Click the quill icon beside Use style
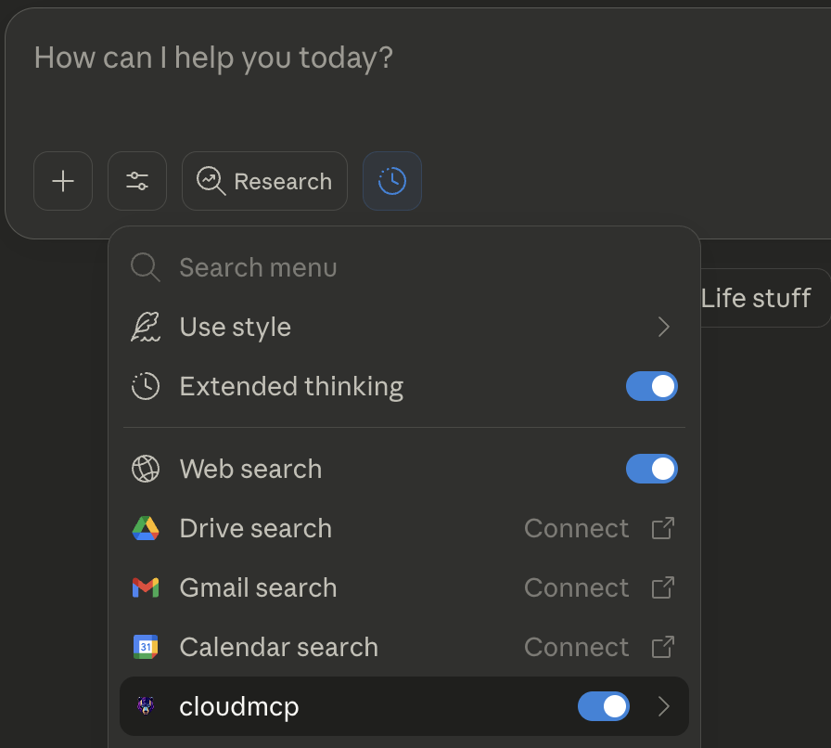This screenshot has width=831, height=748. 146,327
